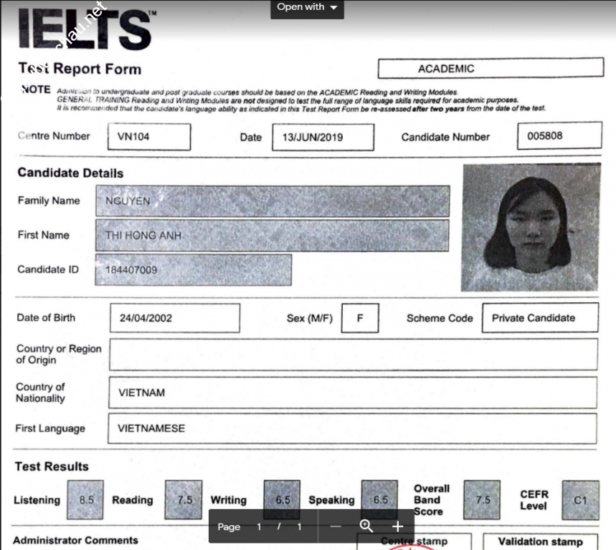
Task: Click the CEFR Level C1 box
Action: pos(580,500)
